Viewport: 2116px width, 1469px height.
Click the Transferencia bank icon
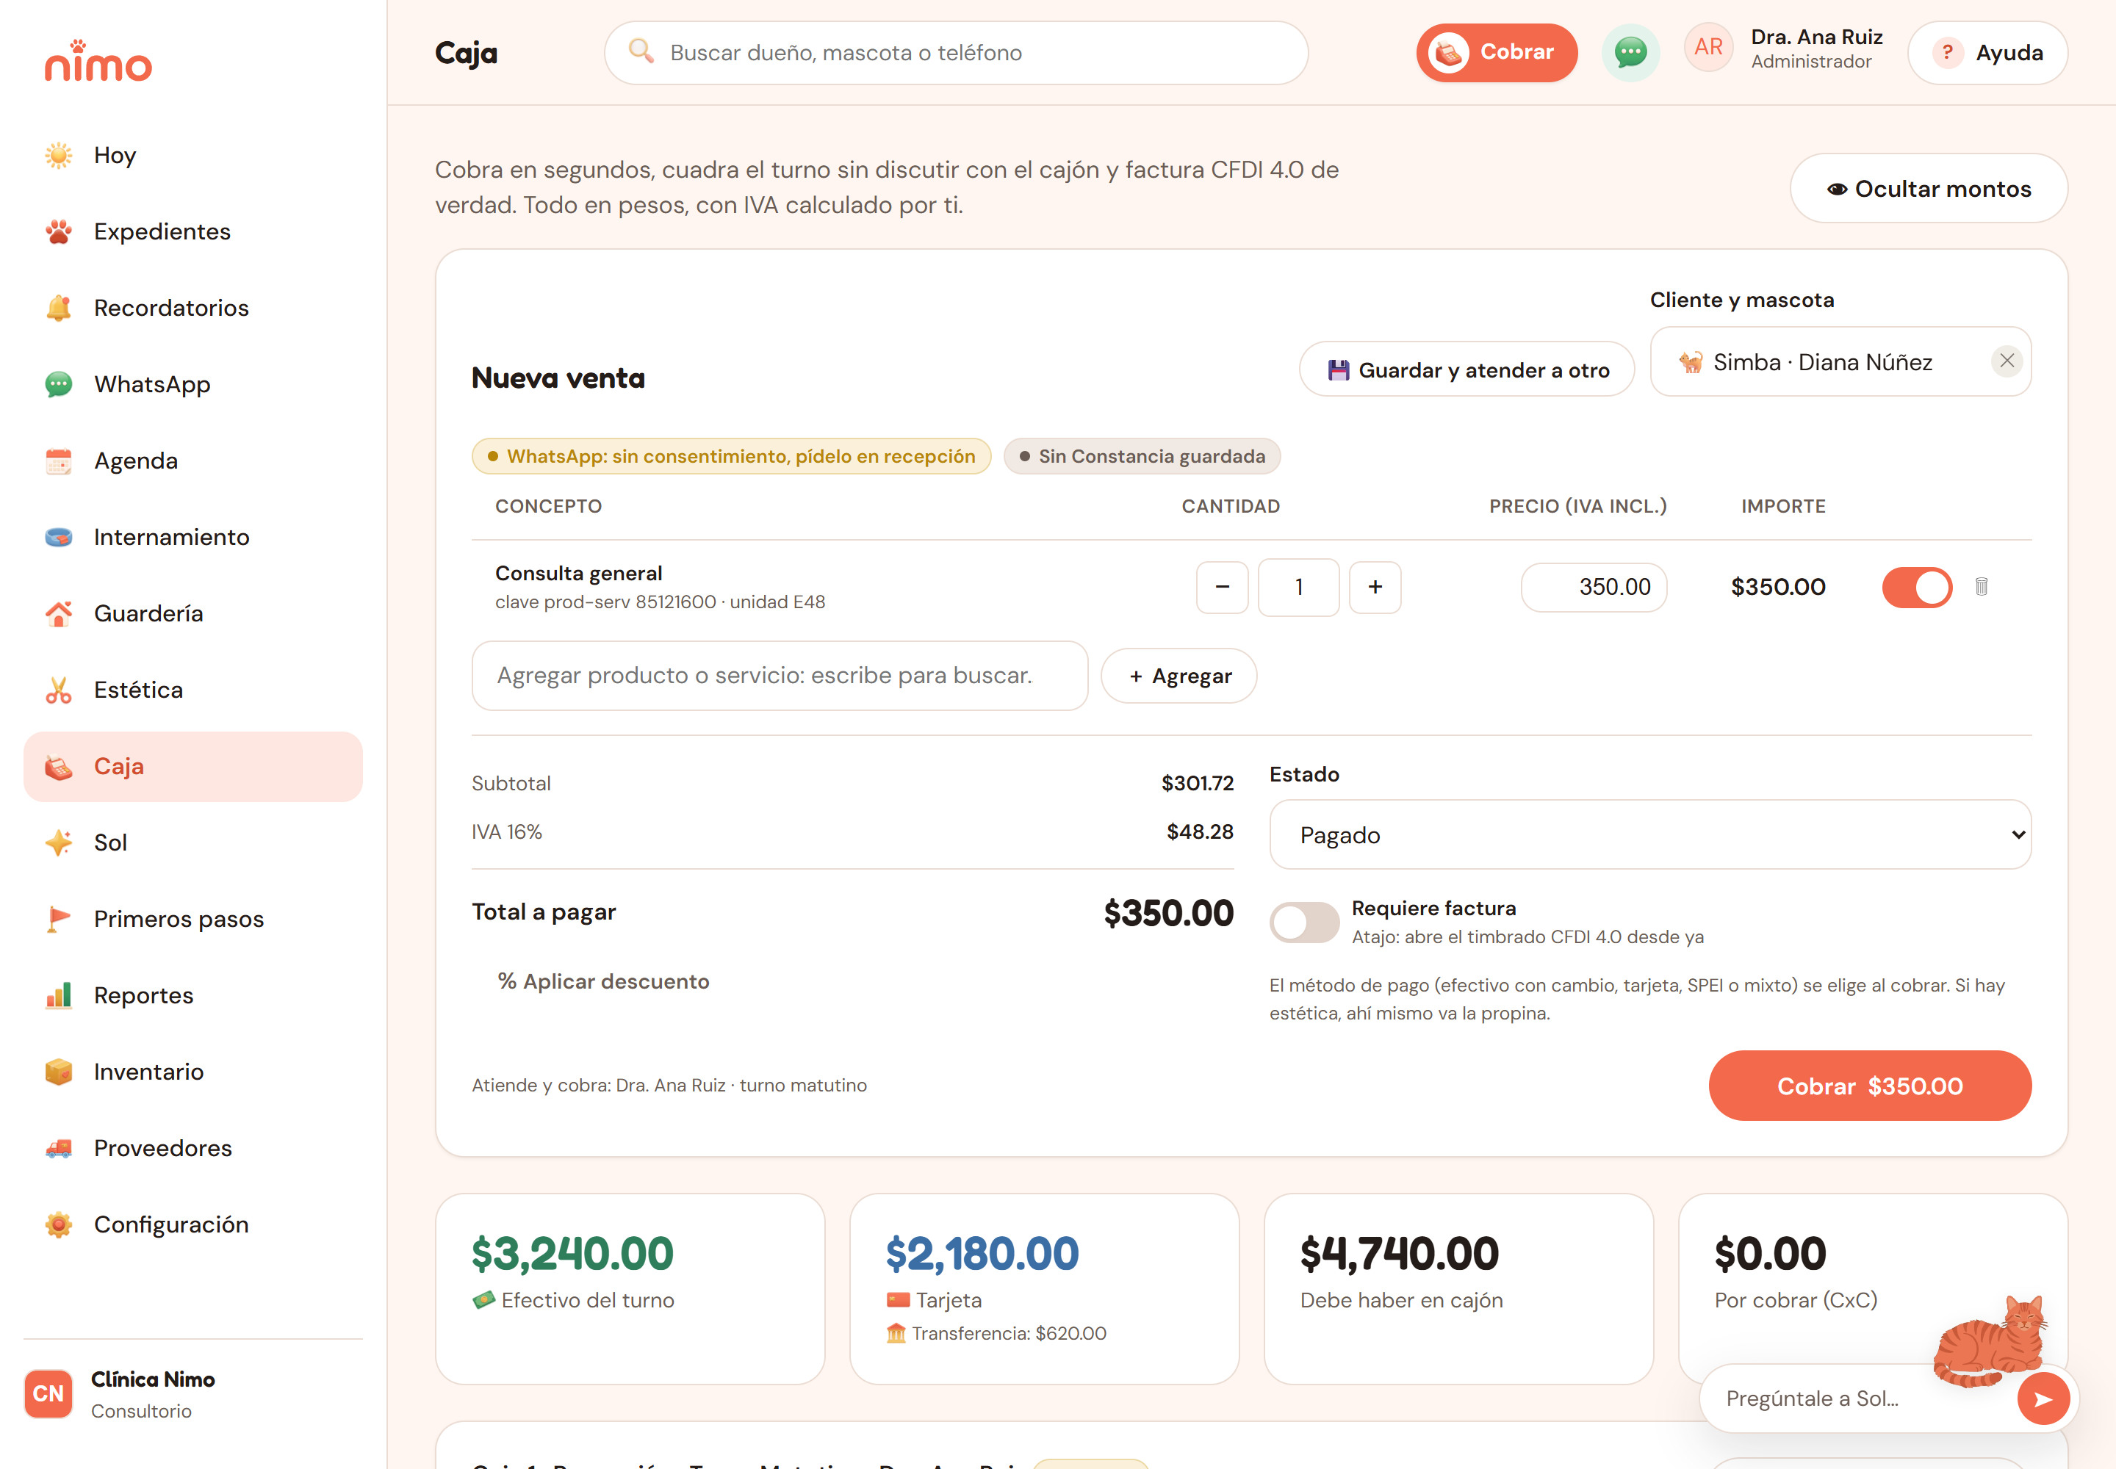tap(896, 1333)
